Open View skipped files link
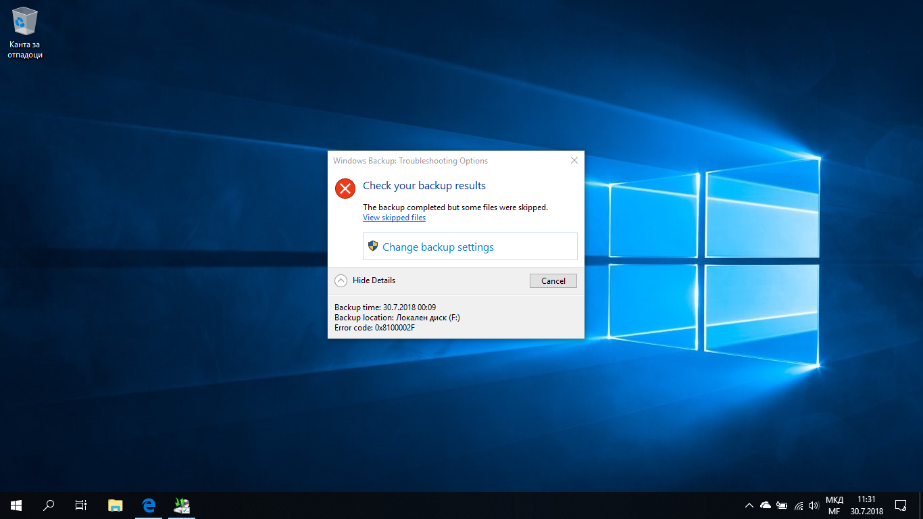This screenshot has width=923, height=519. 394,217
